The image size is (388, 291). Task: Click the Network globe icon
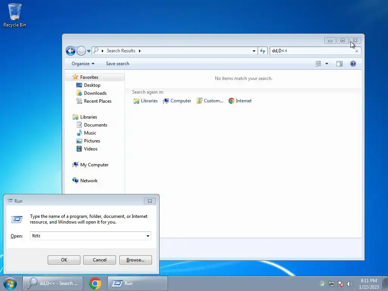click(75, 180)
